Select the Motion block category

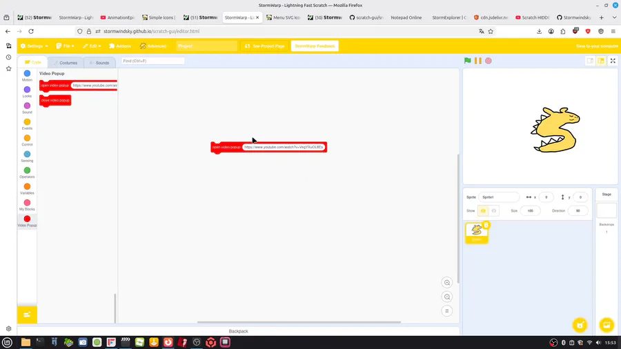(27, 76)
